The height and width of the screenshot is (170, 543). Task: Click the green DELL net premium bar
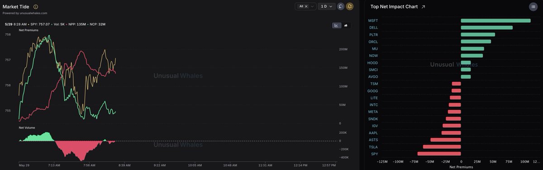click(487, 28)
